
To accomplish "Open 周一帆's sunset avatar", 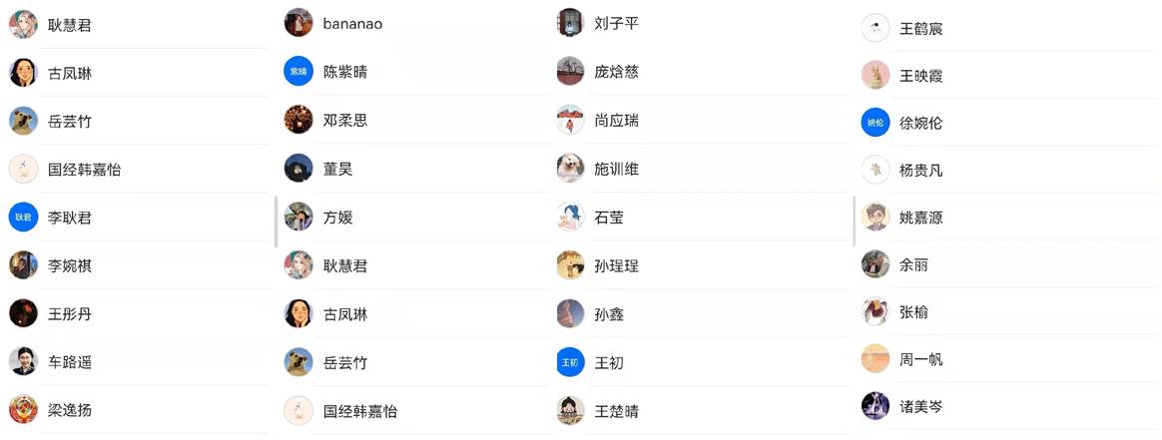I will pos(875,358).
